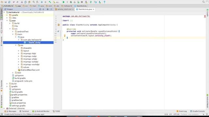Viewport: 209px width, 117px height.
Task: Click the Copy icon in toolbar
Action: [x=25, y=2]
